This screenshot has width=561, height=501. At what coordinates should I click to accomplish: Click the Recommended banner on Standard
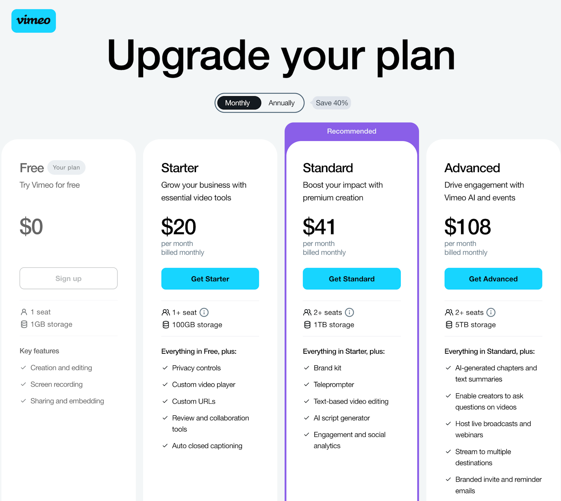coord(351,131)
